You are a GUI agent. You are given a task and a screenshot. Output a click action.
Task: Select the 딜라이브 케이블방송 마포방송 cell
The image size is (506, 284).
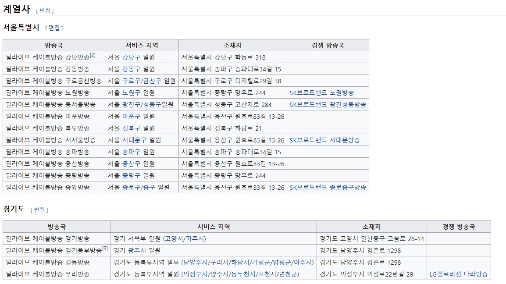click(54, 116)
